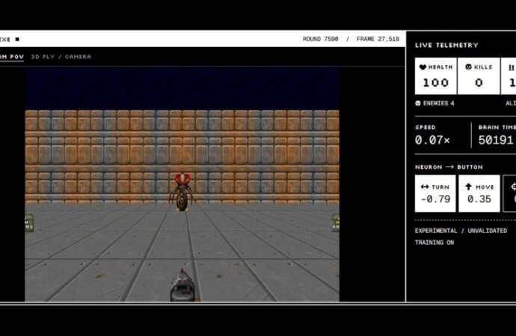Click the Speed value 0.07×
516x336 pixels.
(432, 140)
